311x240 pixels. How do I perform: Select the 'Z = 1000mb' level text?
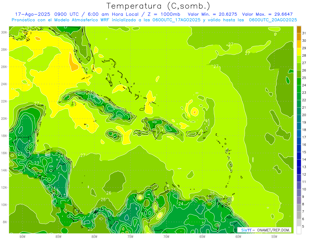click(164, 14)
